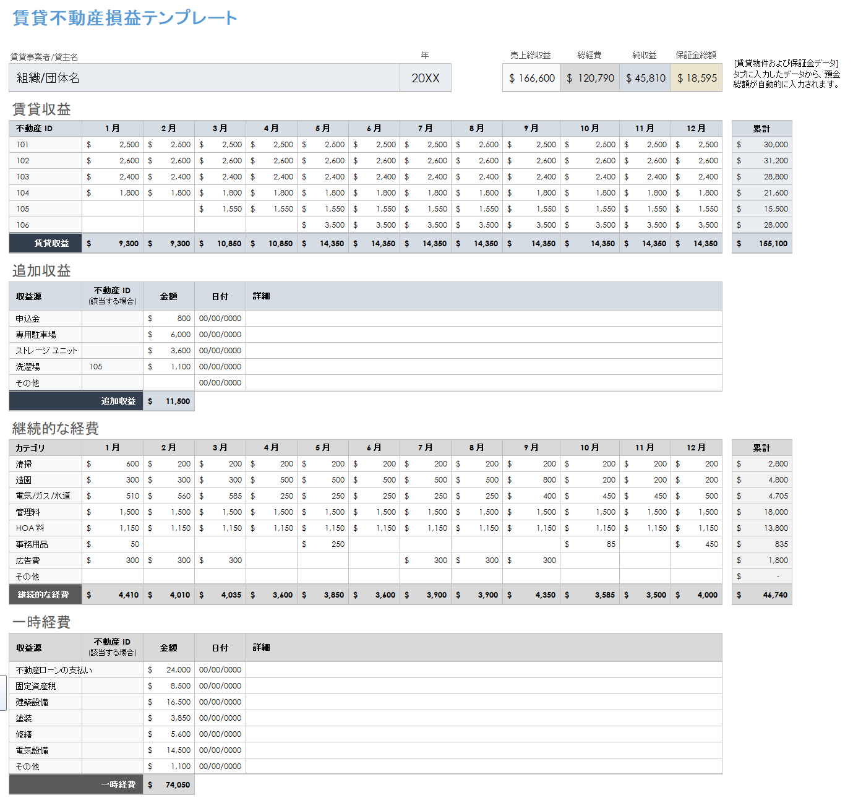This screenshot has height=803, width=853.
Task: Select cumulative total 21,600 for property 104
Action: 762,193
